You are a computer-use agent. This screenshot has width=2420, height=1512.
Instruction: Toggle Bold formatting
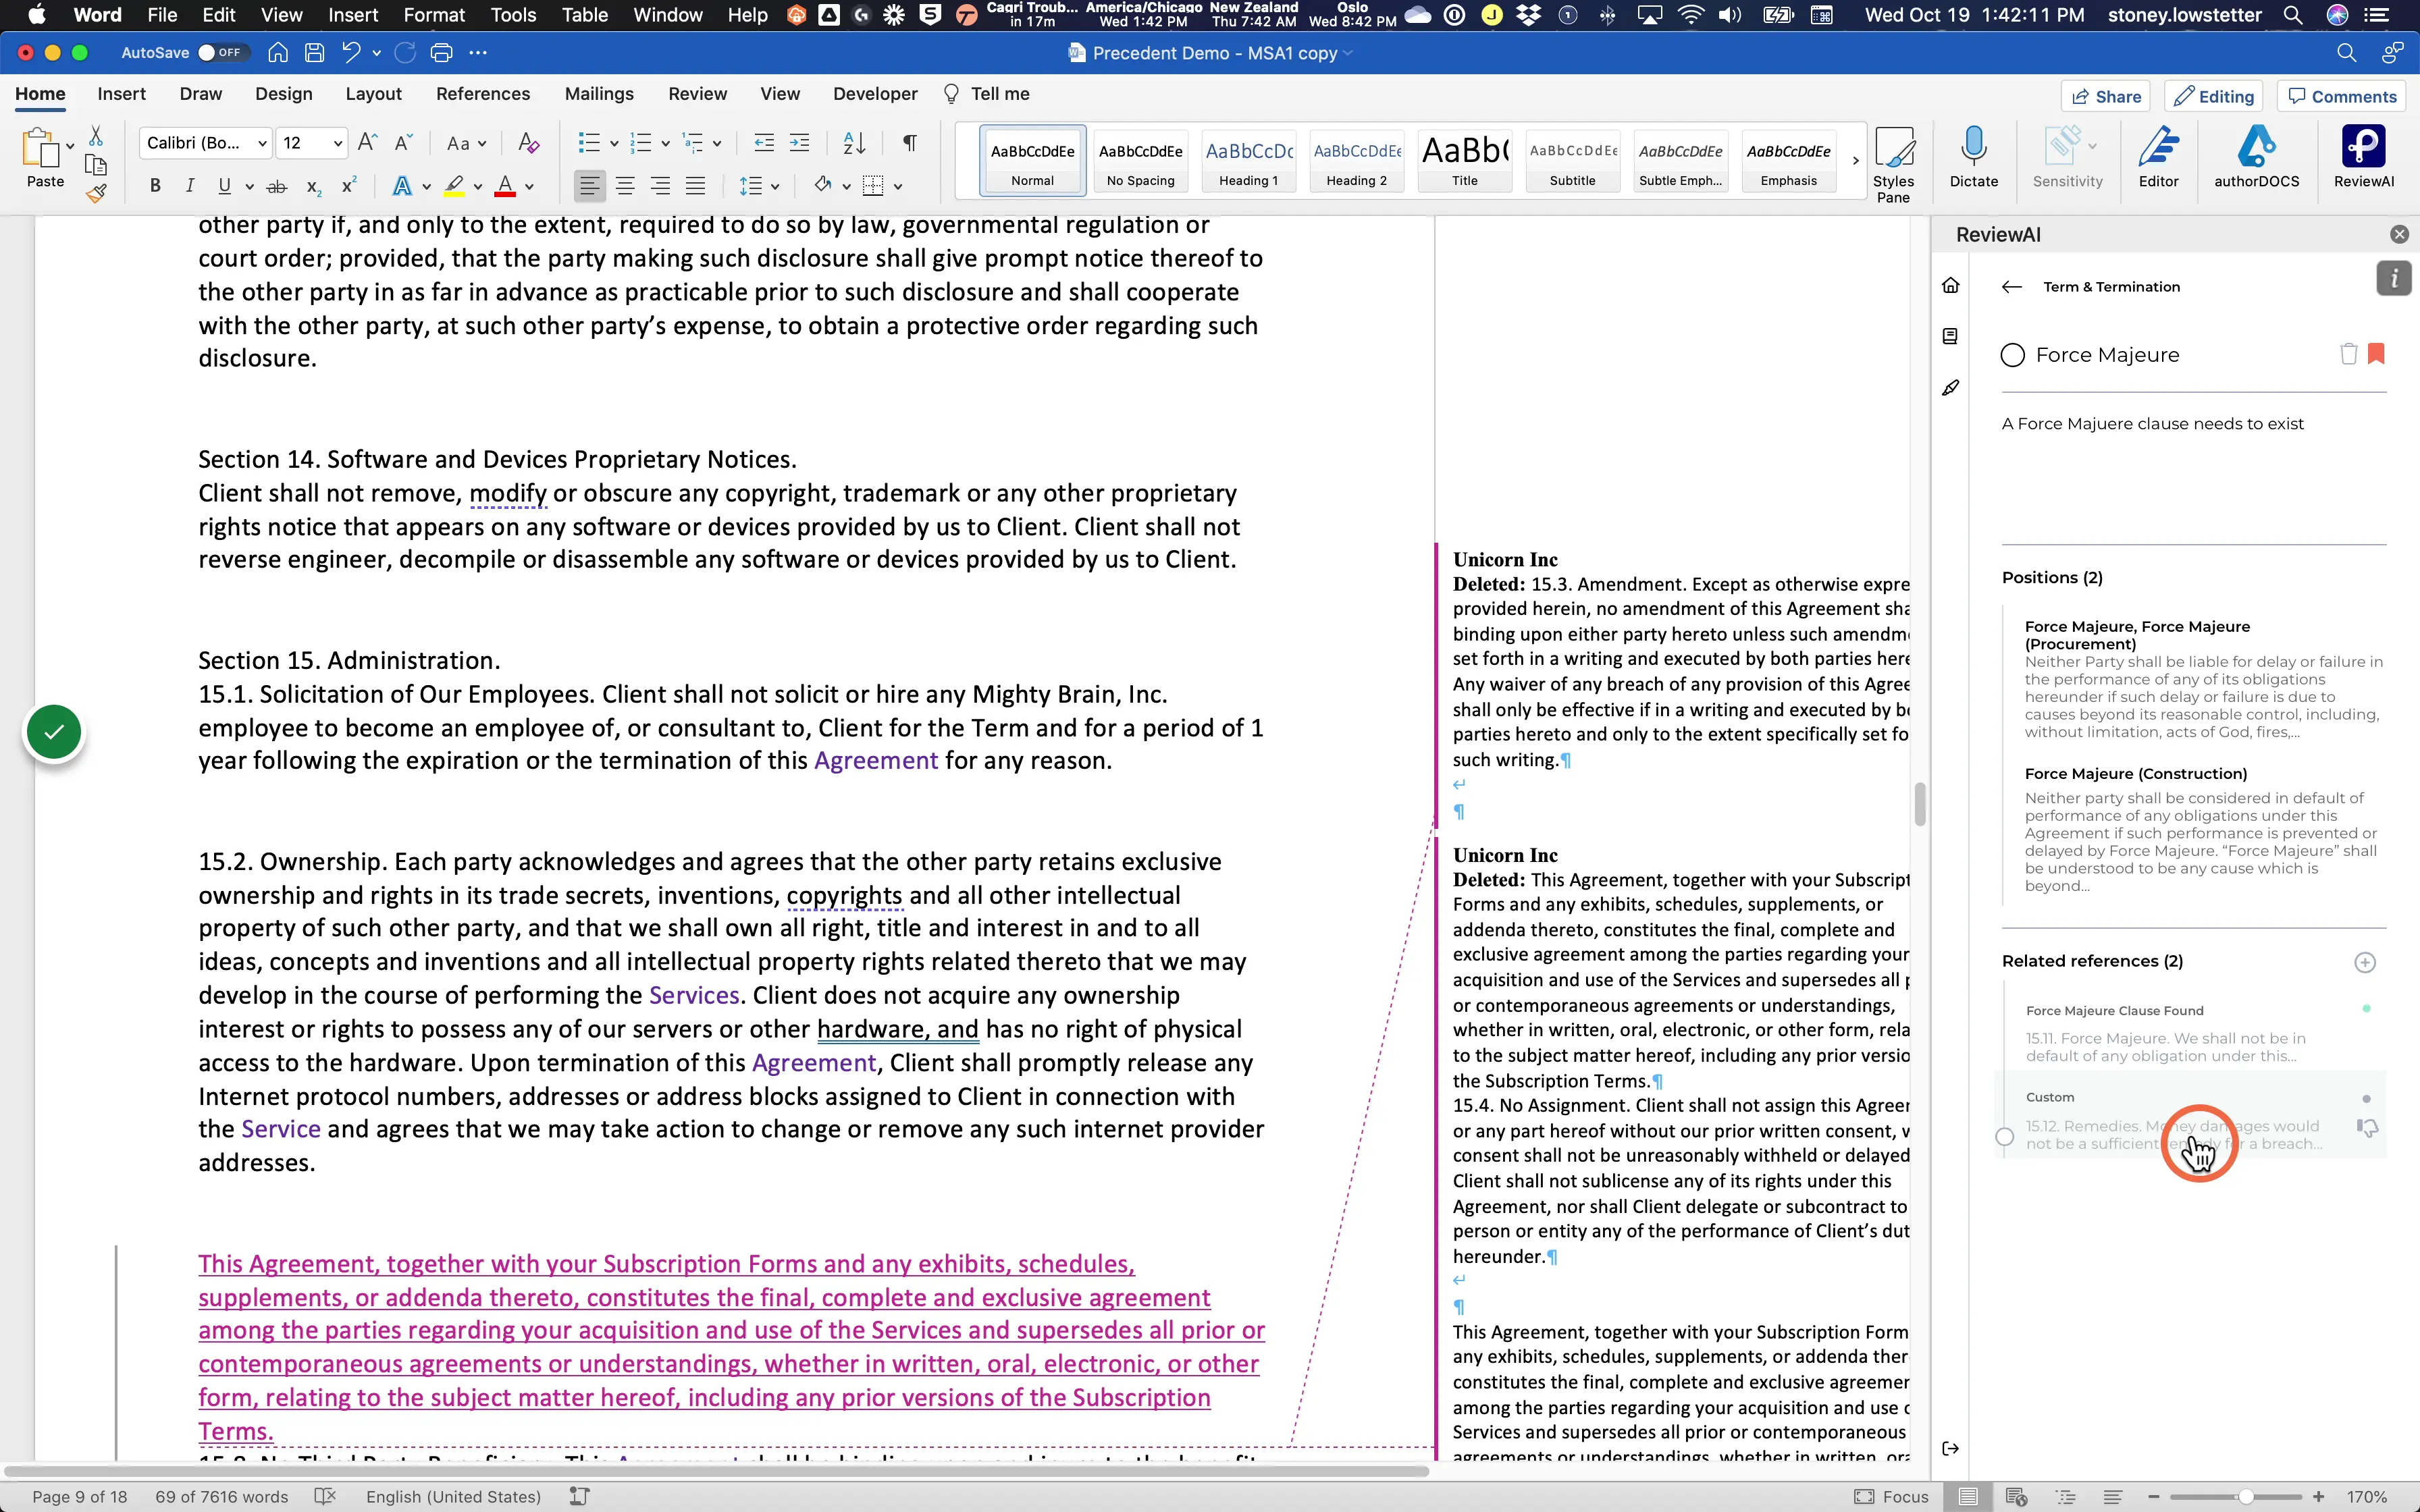155,186
